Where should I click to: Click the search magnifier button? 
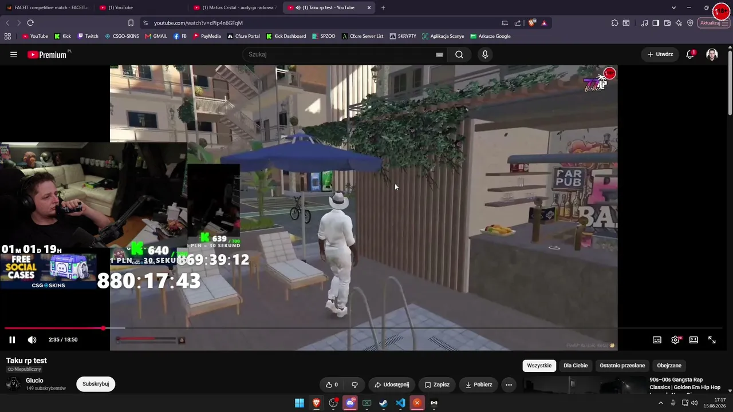459,54
